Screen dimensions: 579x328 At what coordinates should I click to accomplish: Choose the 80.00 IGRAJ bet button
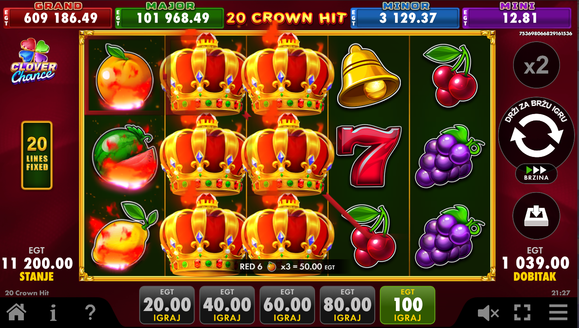tap(347, 305)
